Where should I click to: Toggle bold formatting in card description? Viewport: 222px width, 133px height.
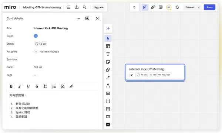coord(11,86)
